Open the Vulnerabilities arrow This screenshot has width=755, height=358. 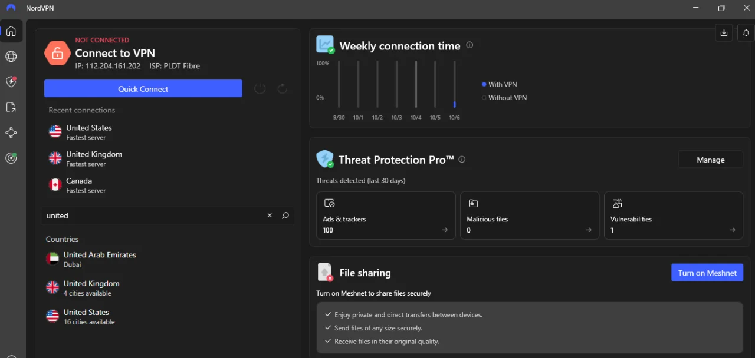click(x=732, y=230)
